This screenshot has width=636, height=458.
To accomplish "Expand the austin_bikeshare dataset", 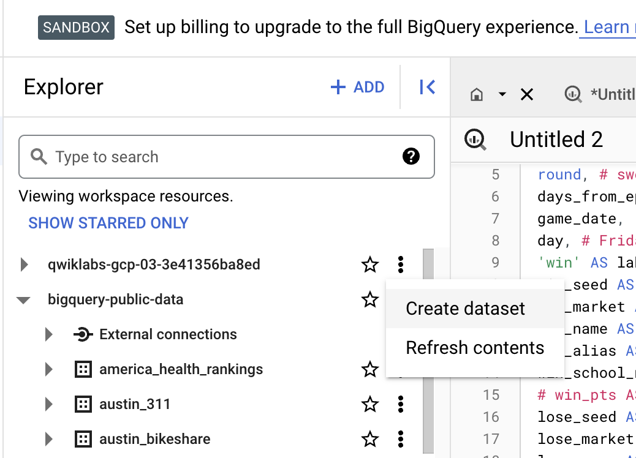I will tap(48, 439).
